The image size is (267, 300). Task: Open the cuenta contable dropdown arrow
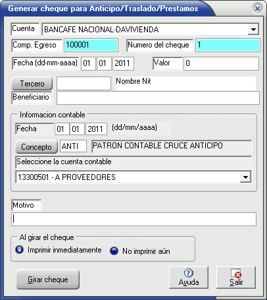click(245, 177)
